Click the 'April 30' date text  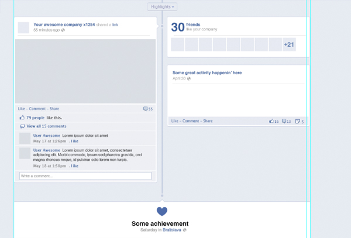pyautogui.click(x=179, y=78)
